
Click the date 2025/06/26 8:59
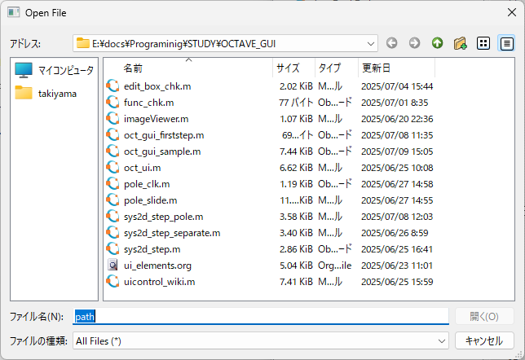(395, 233)
